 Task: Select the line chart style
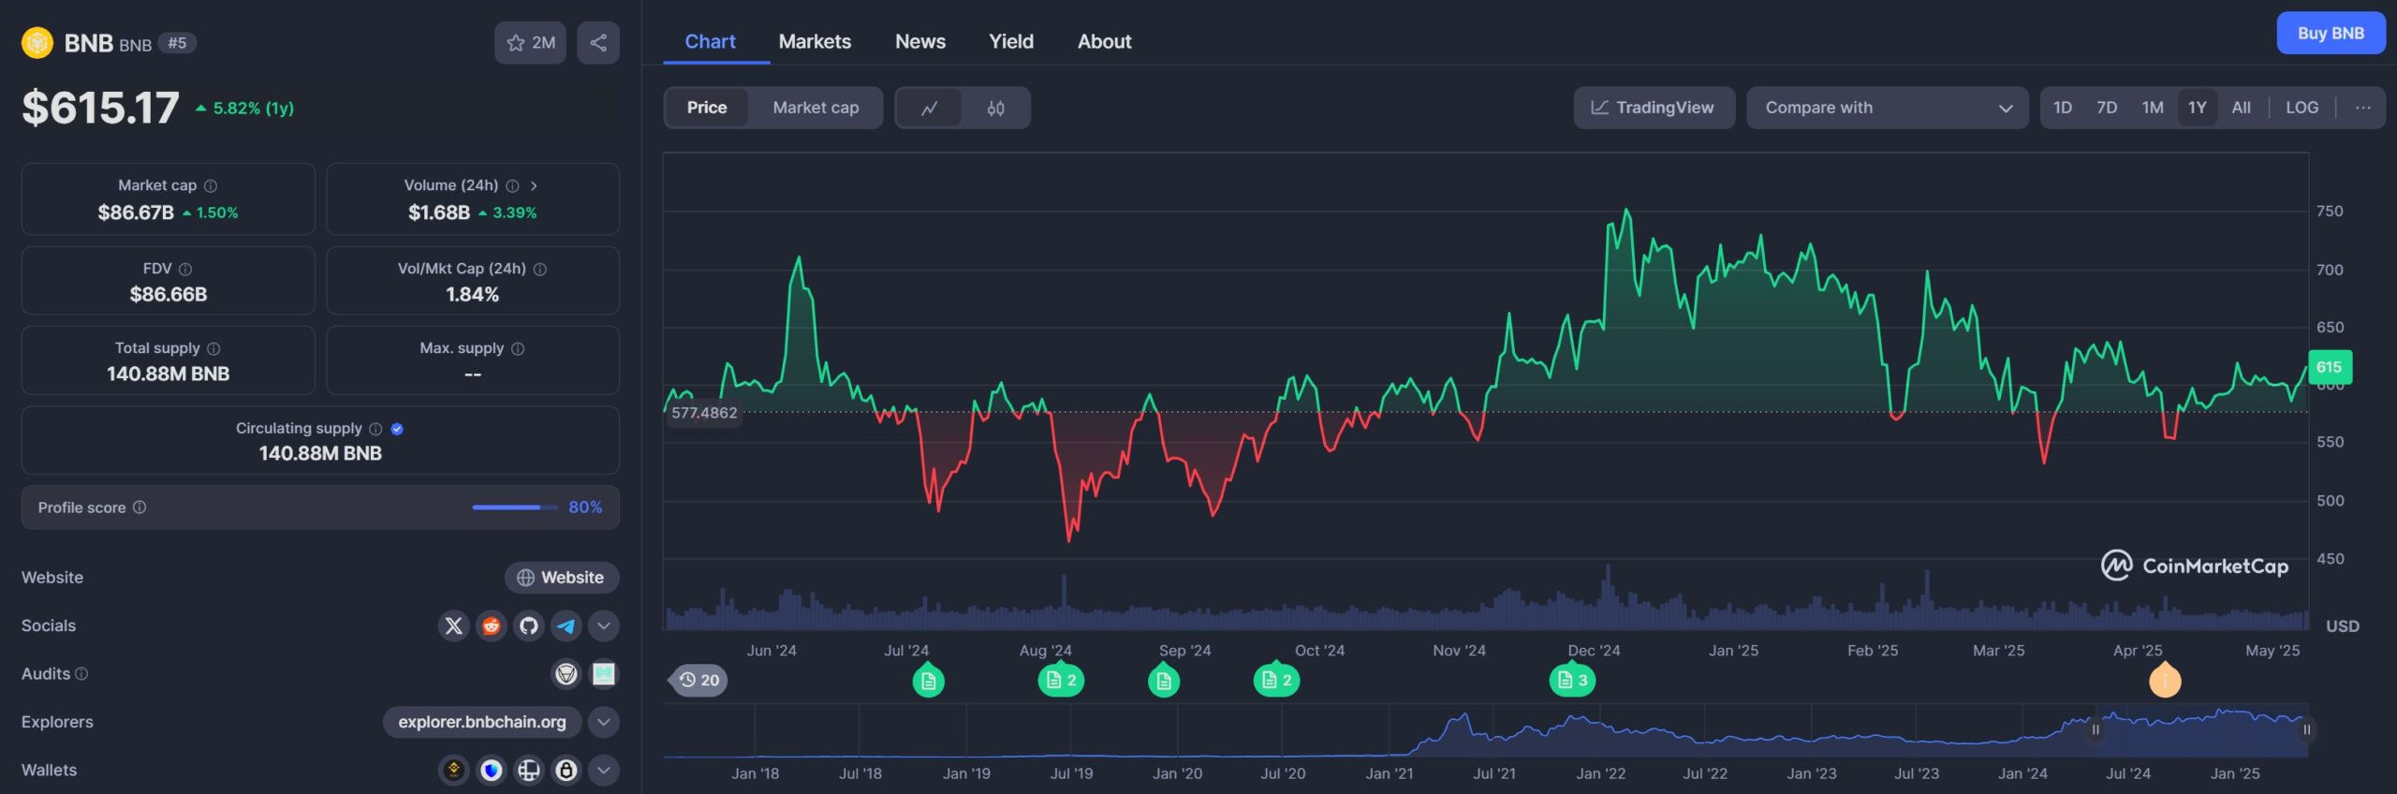point(929,109)
